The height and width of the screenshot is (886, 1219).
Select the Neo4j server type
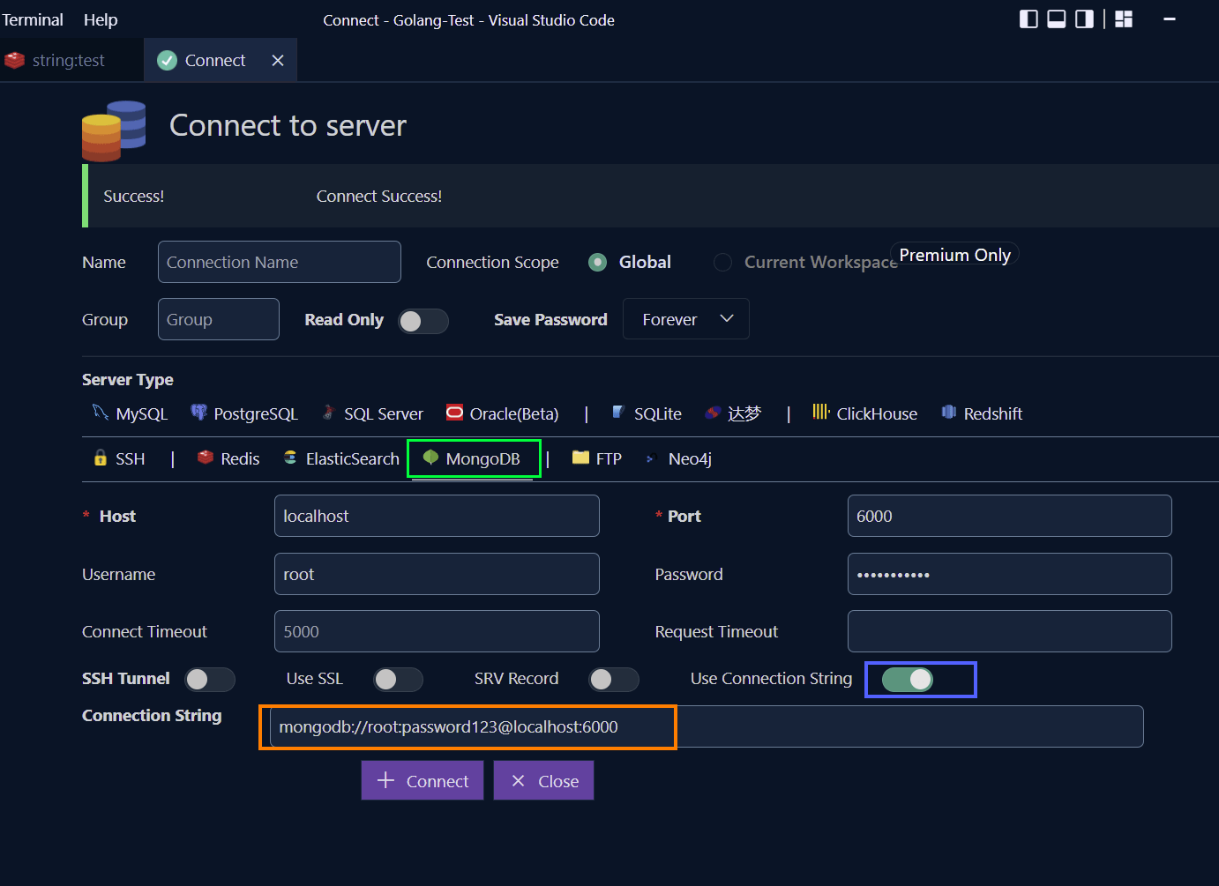689,458
